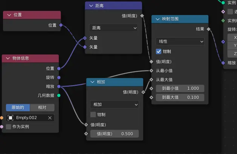Click the 到最小值 1.000 field
Viewport: 237px width, 154px height.
pos(180,88)
